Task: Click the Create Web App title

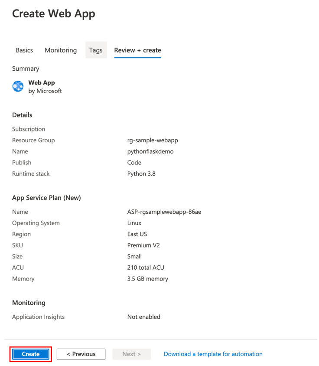Action: (53, 13)
